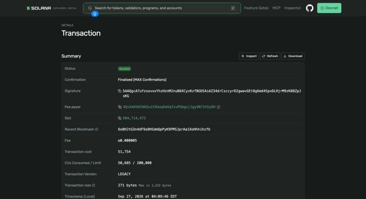366x199 pixels.
Task: Open the Solana Explorer logo home link
Action: 51,8
